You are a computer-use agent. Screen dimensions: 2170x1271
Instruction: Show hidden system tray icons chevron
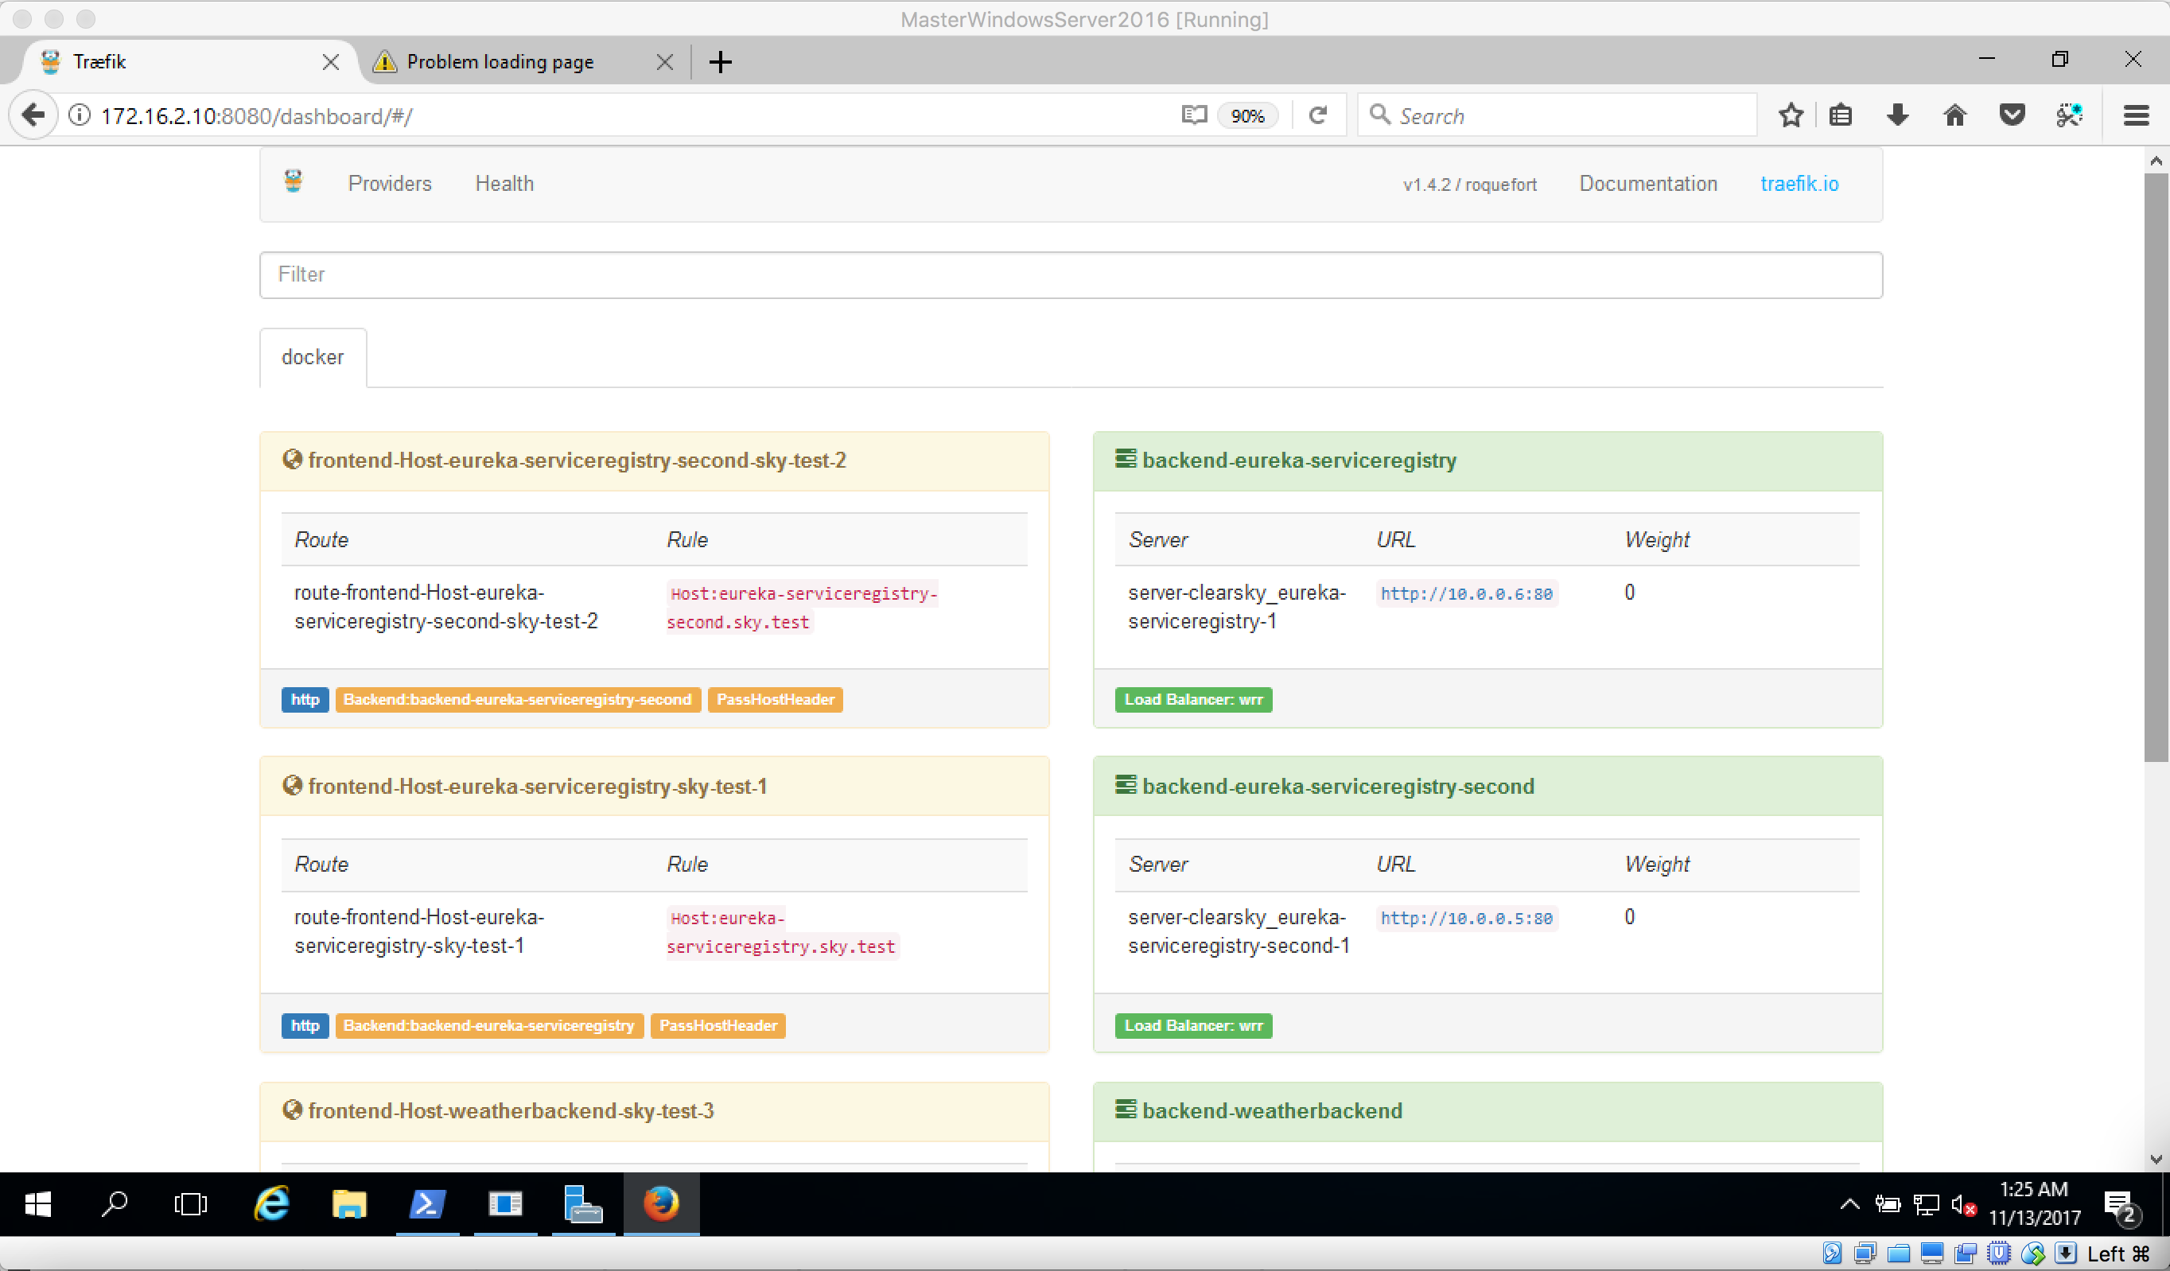pos(1849,1204)
